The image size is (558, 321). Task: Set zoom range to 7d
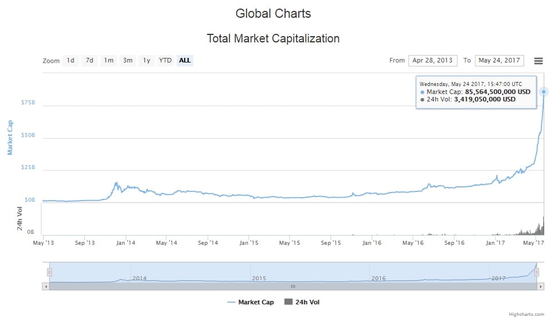tap(89, 60)
